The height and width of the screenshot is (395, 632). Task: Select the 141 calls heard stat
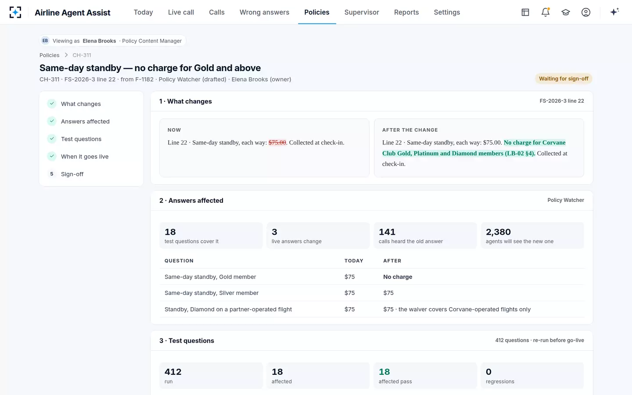point(425,236)
